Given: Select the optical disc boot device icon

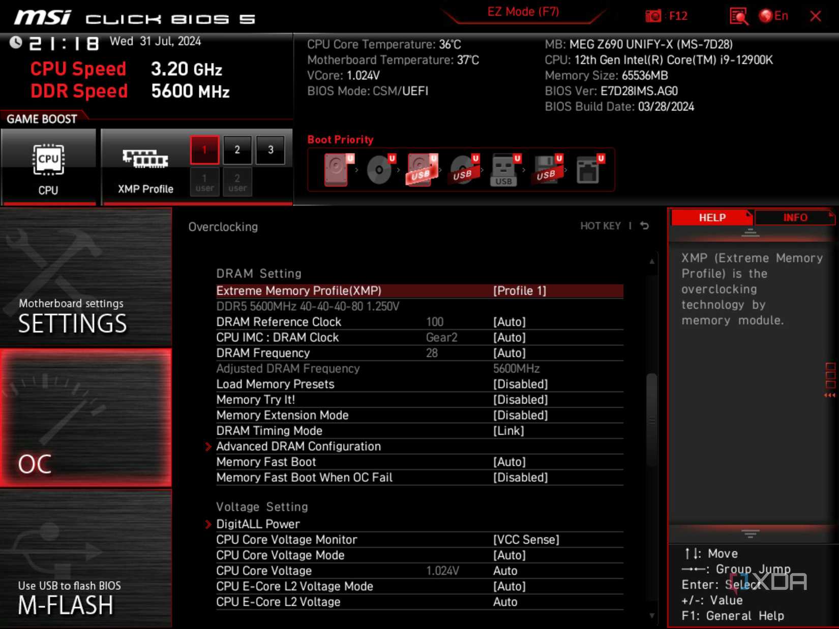Looking at the screenshot, I should (x=379, y=169).
